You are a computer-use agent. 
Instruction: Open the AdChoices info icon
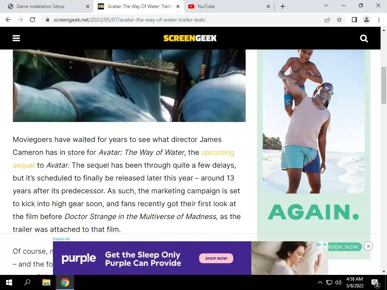(319, 244)
